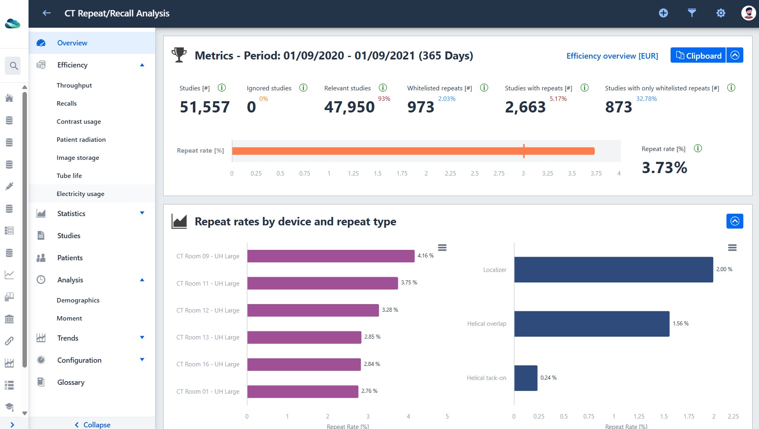Collapse the Metrics panel
Screen dimensions: 759x429
[x=735, y=55]
